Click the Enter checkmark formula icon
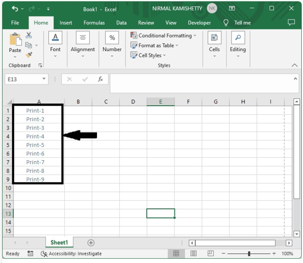This screenshot has height=263, width=303. [x=85, y=79]
